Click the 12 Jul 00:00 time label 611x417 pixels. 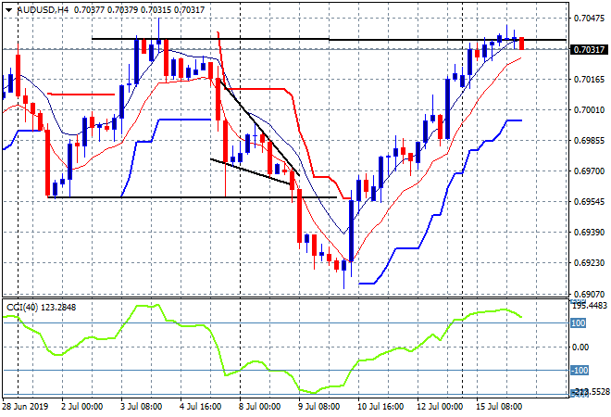coord(440,407)
